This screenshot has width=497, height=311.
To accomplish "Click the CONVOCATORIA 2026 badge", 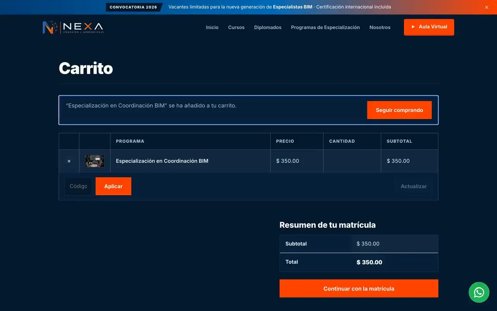I will click(134, 7).
